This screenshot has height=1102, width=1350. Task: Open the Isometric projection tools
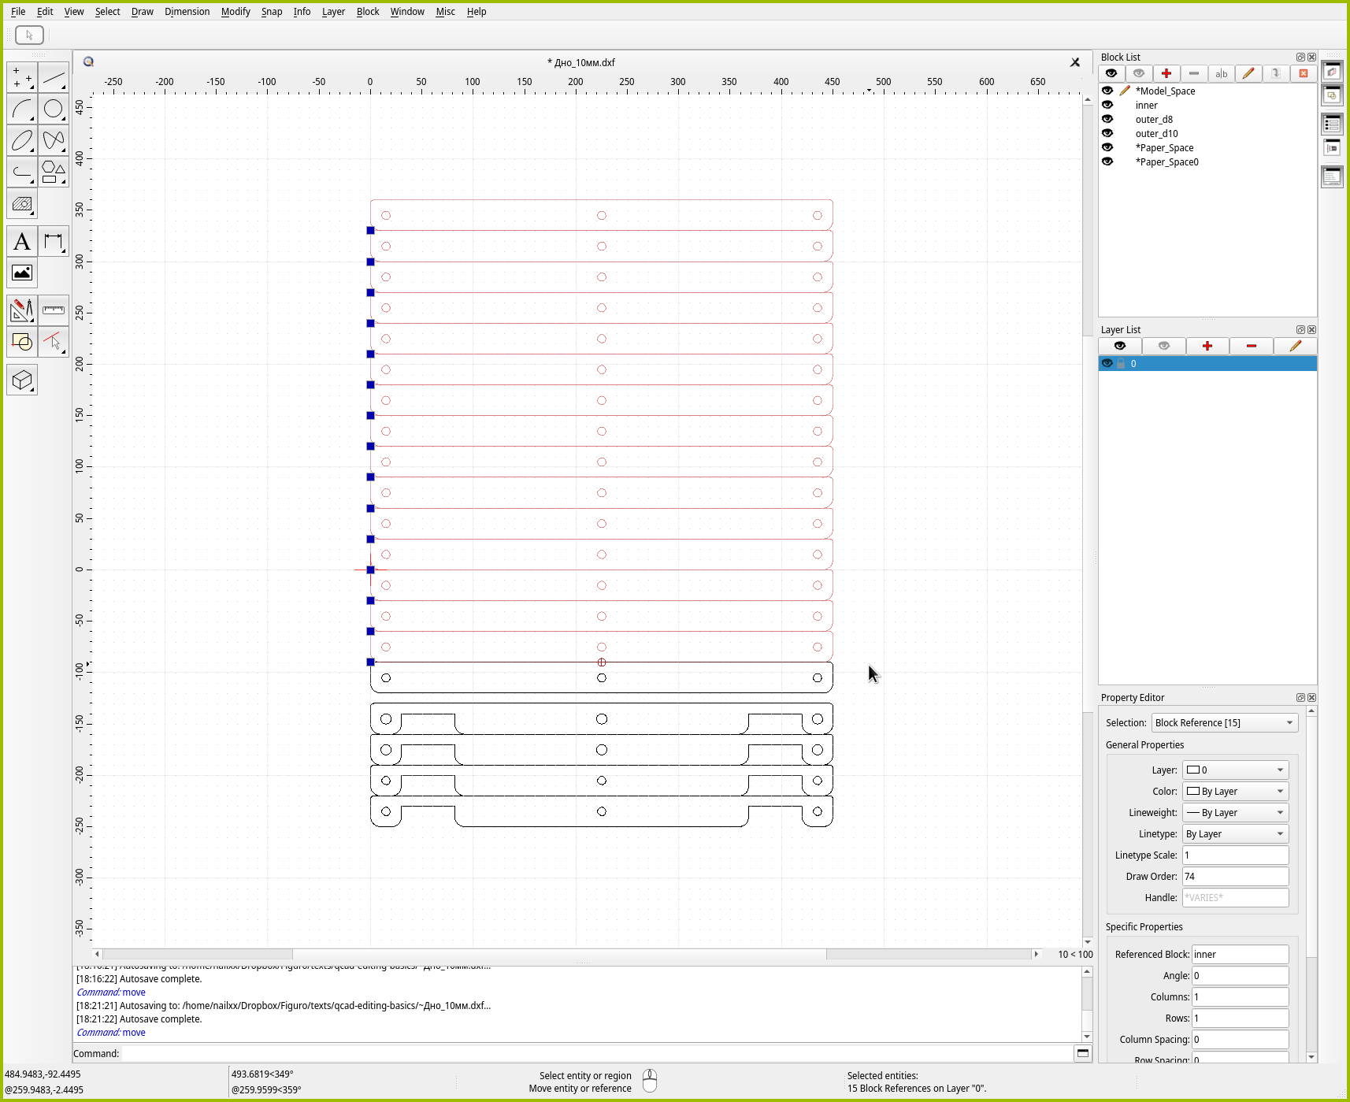(22, 380)
